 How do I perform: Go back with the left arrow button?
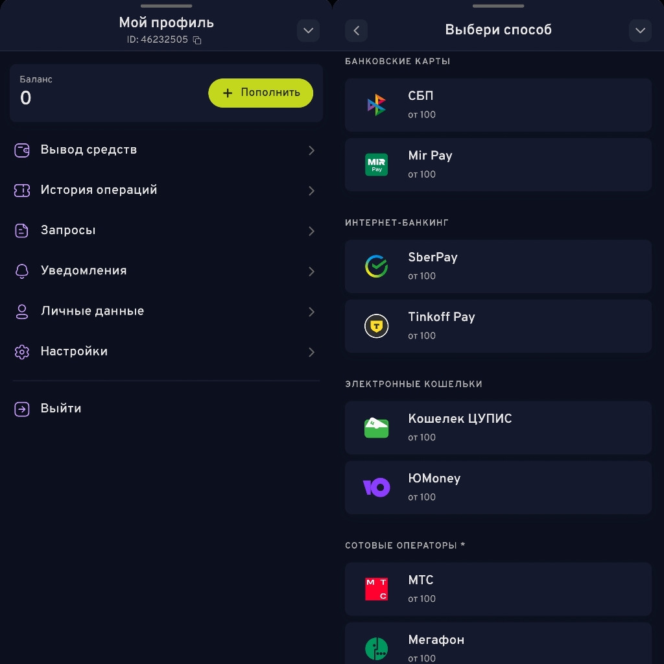coord(356,30)
